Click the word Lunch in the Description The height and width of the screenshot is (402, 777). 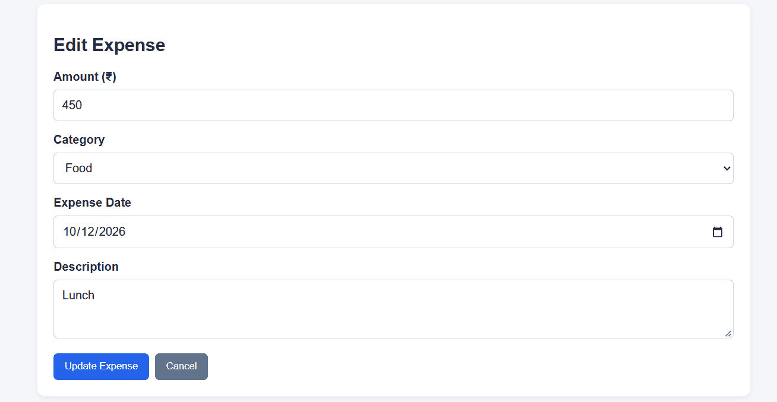(78, 295)
